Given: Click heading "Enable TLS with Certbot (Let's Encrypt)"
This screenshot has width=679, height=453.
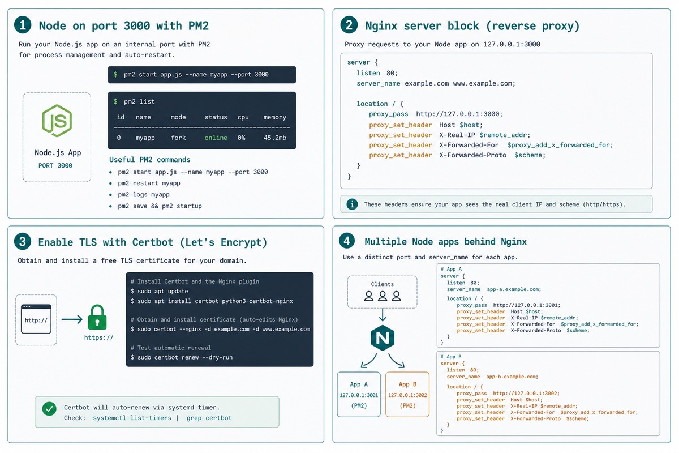Looking at the screenshot, I should 153,242.
